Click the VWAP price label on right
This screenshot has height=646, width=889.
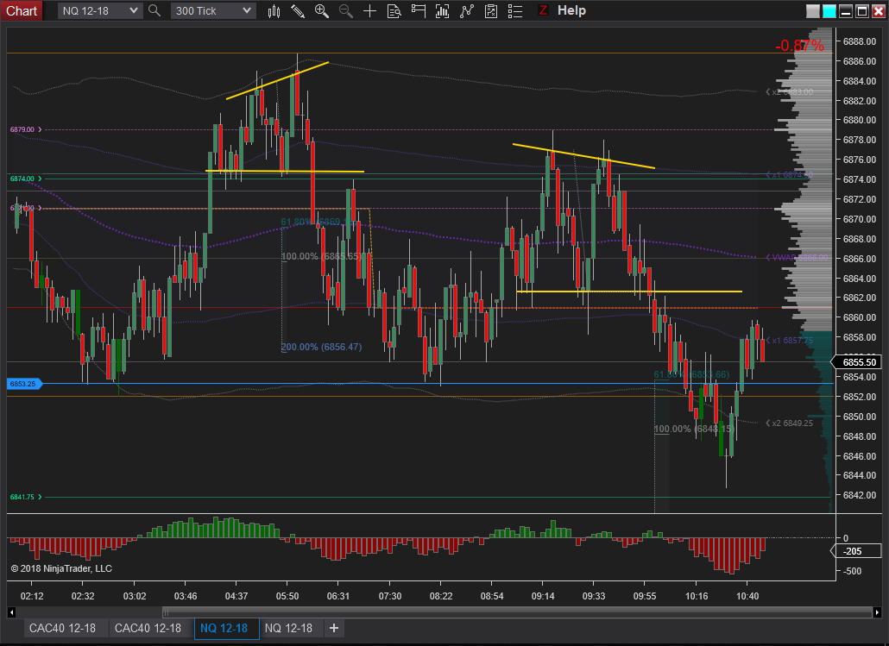tap(797, 257)
